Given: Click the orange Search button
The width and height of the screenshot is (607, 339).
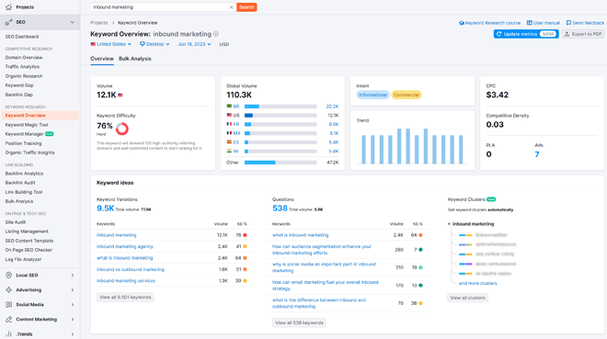Looking at the screenshot, I should (246, 7).
